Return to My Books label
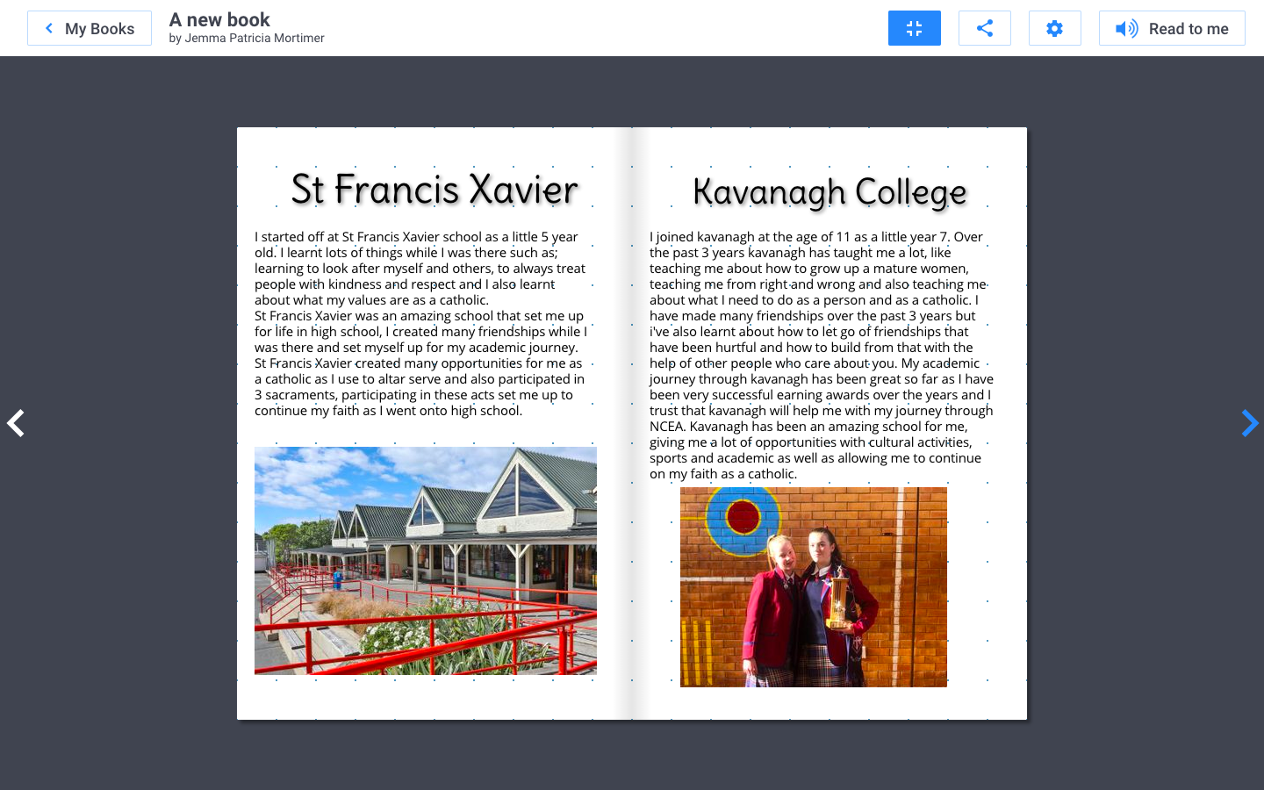This screenshot has height=790, width=1264. [99, 29]
